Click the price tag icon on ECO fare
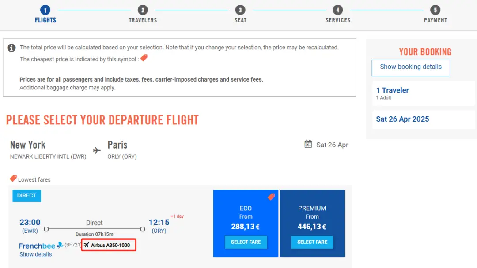 coord(271,197)
